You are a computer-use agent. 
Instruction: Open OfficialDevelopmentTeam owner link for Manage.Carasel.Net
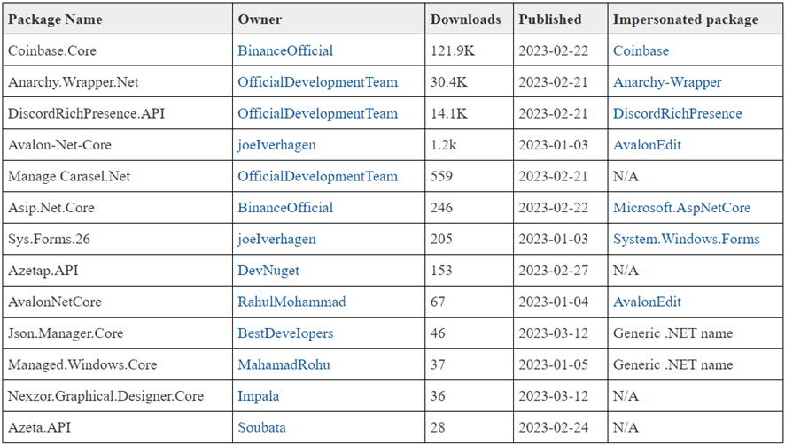point(317,177)
